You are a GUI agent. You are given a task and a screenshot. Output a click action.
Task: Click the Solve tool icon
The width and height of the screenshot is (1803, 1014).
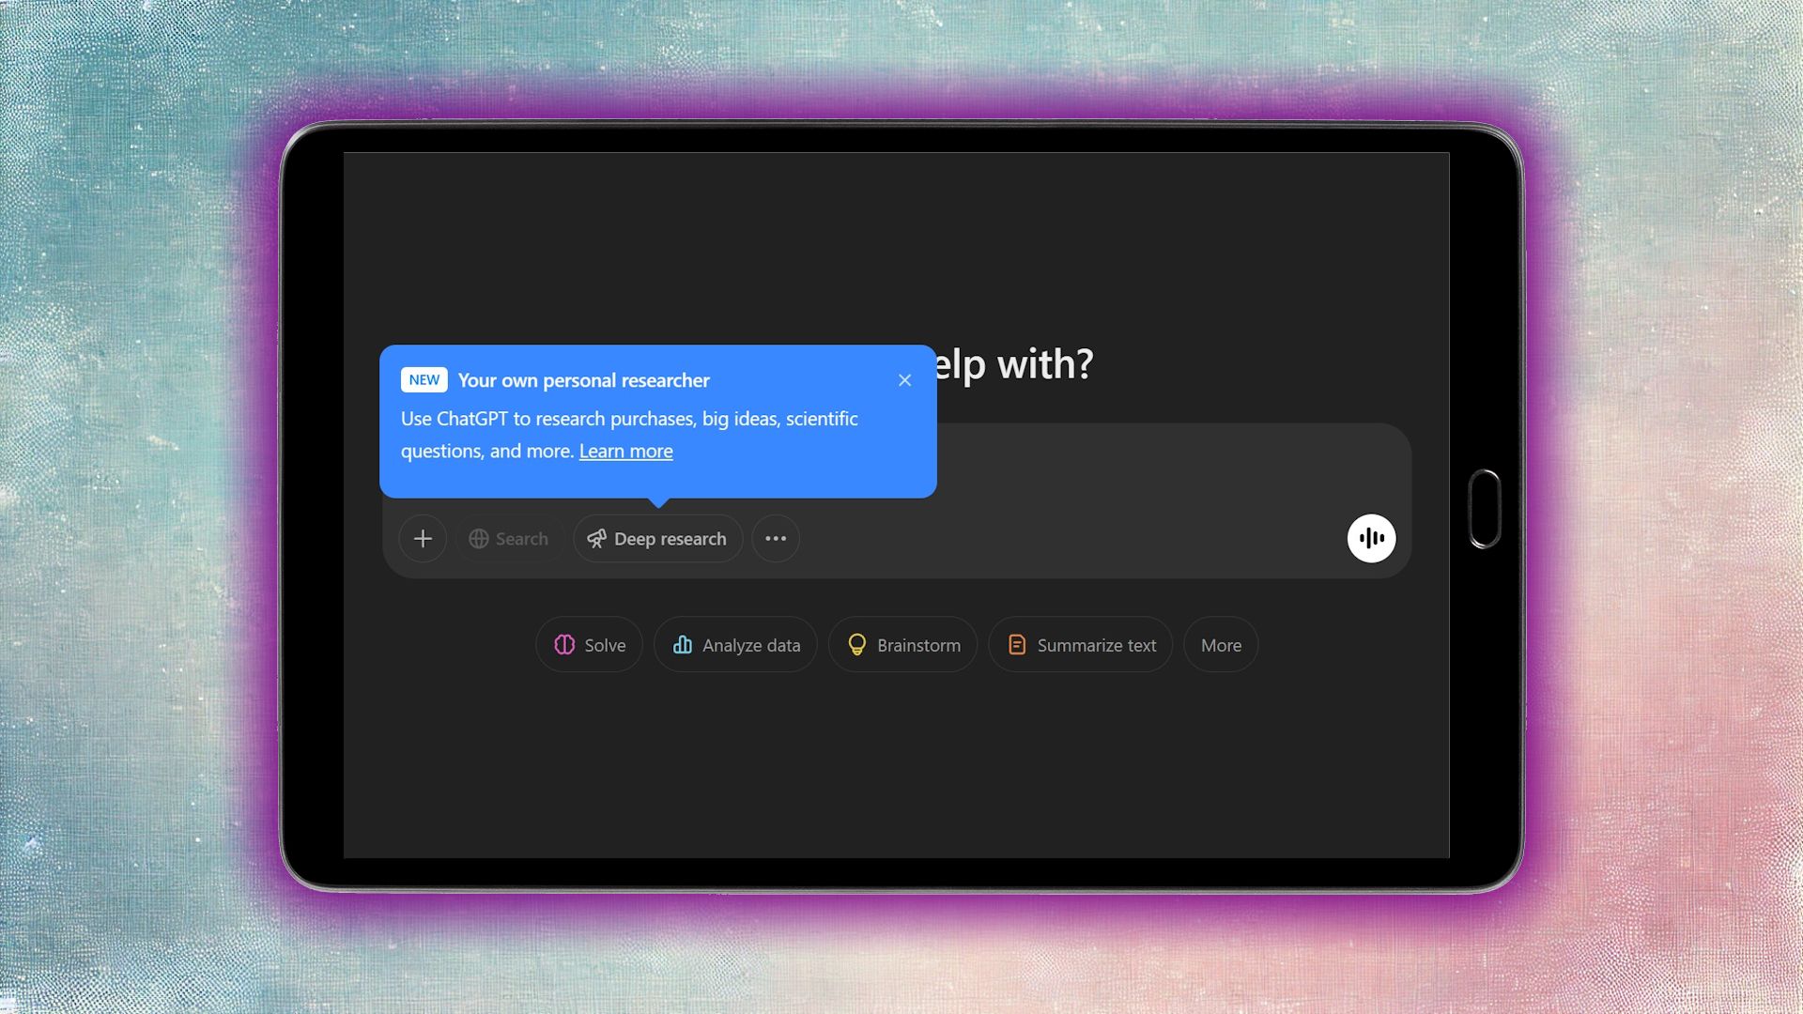pos(564,645)
